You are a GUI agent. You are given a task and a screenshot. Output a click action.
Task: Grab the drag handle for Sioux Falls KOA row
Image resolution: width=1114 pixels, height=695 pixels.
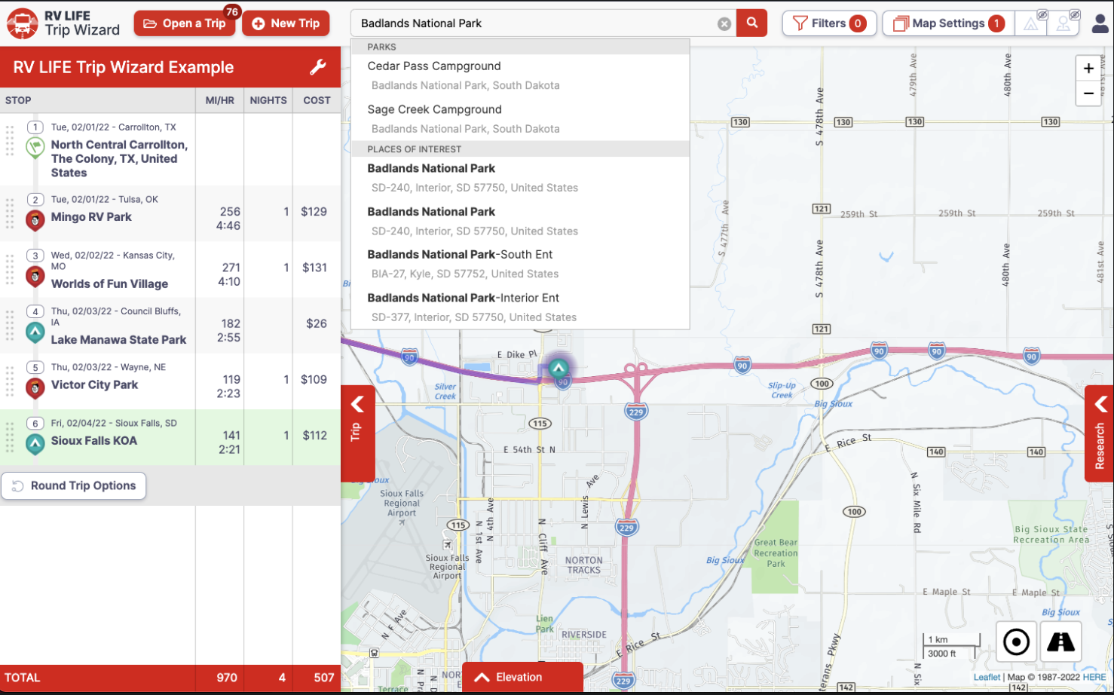[10, 437]
